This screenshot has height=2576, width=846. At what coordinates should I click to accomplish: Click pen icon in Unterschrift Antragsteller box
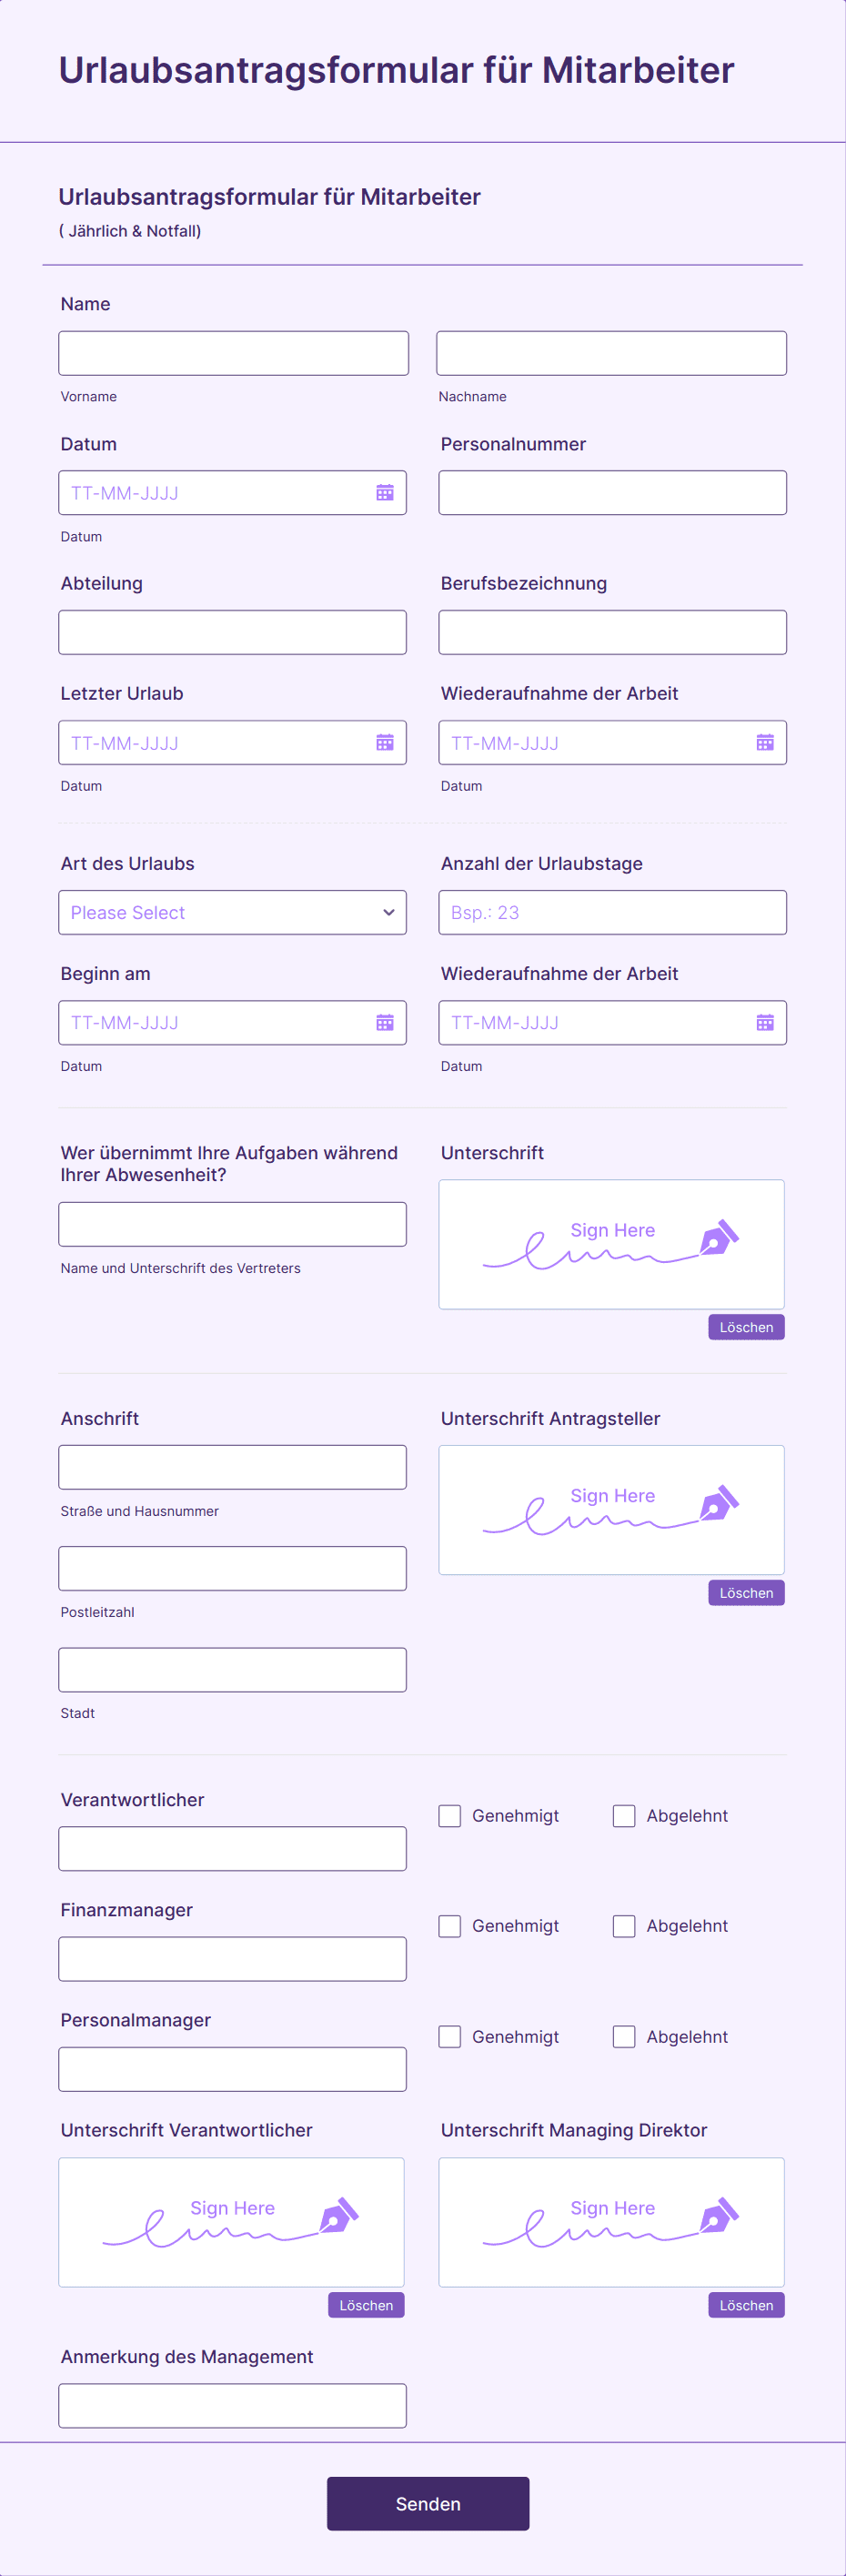(719, 1503)
